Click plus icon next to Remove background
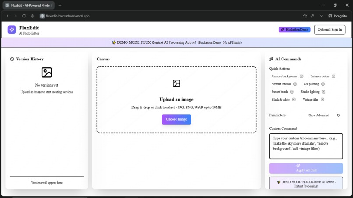 click(301, 76)
